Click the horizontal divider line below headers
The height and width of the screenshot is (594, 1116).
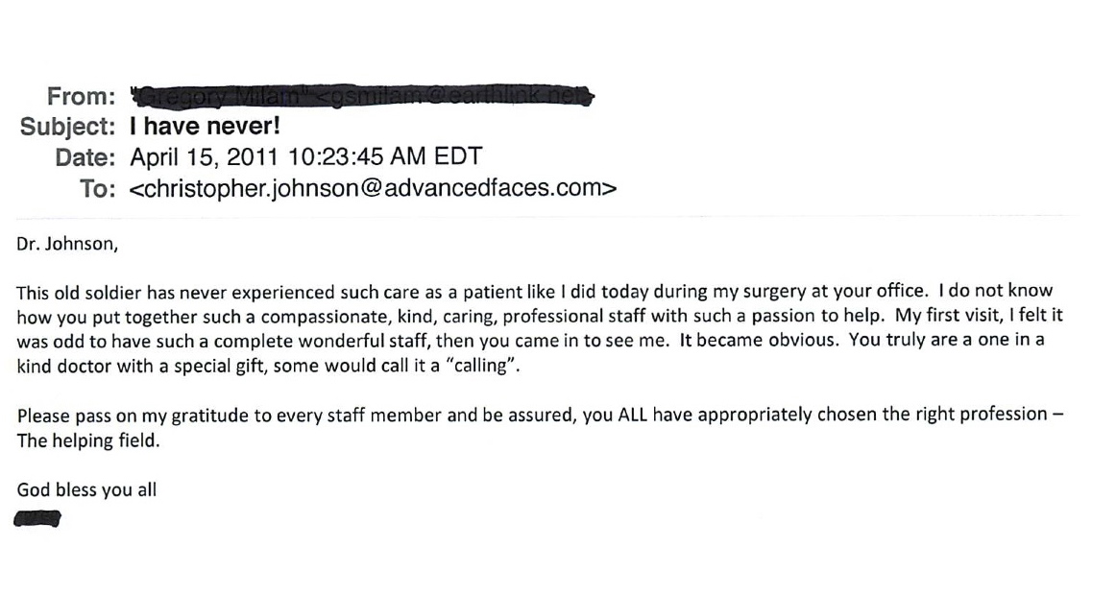click(546, 216)
